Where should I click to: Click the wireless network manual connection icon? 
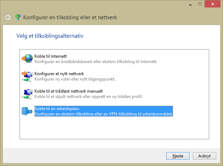(x=27, y=94)
